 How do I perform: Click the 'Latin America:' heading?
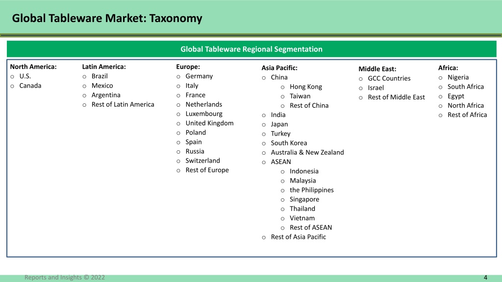point(104,67)
